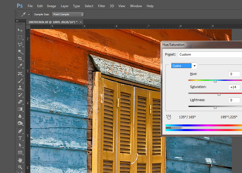Select the Pen tool
242x173 pixels.
click(20, 131)
